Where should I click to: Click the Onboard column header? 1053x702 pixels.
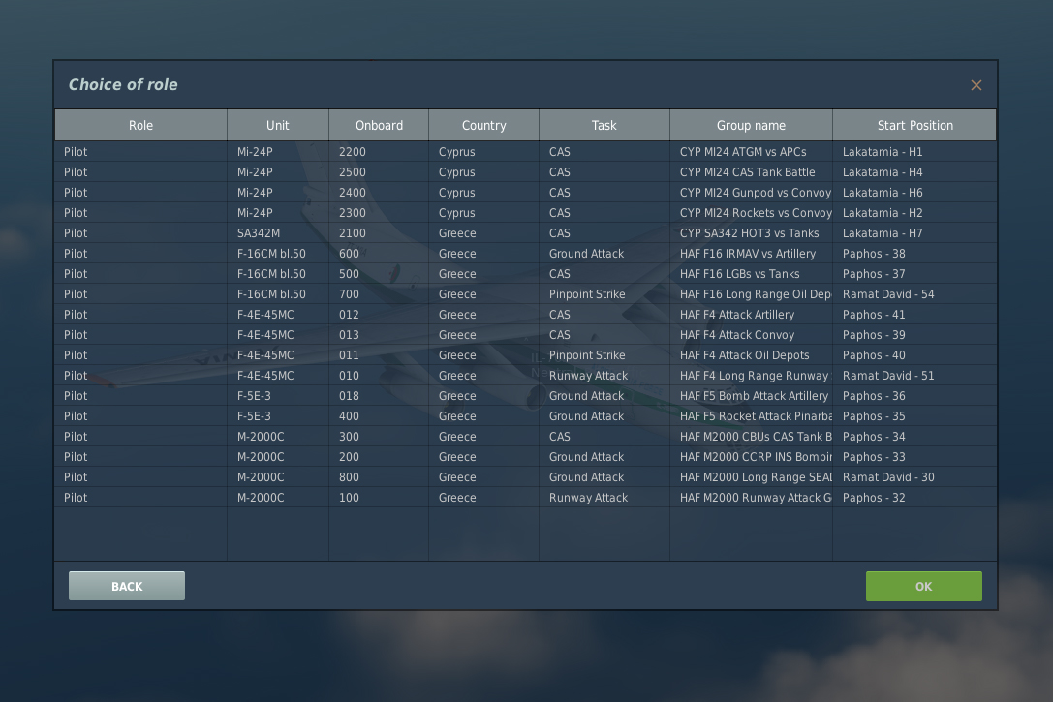tap(379, 125)
